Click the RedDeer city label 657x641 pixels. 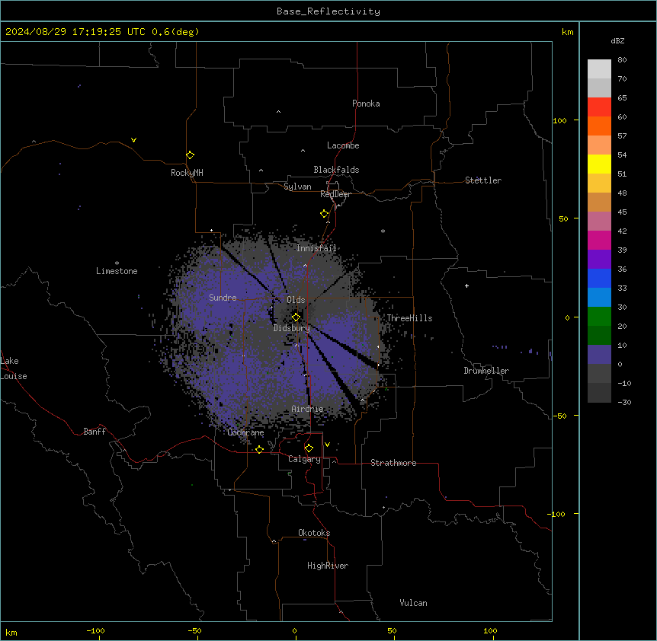tap(335, 194)
